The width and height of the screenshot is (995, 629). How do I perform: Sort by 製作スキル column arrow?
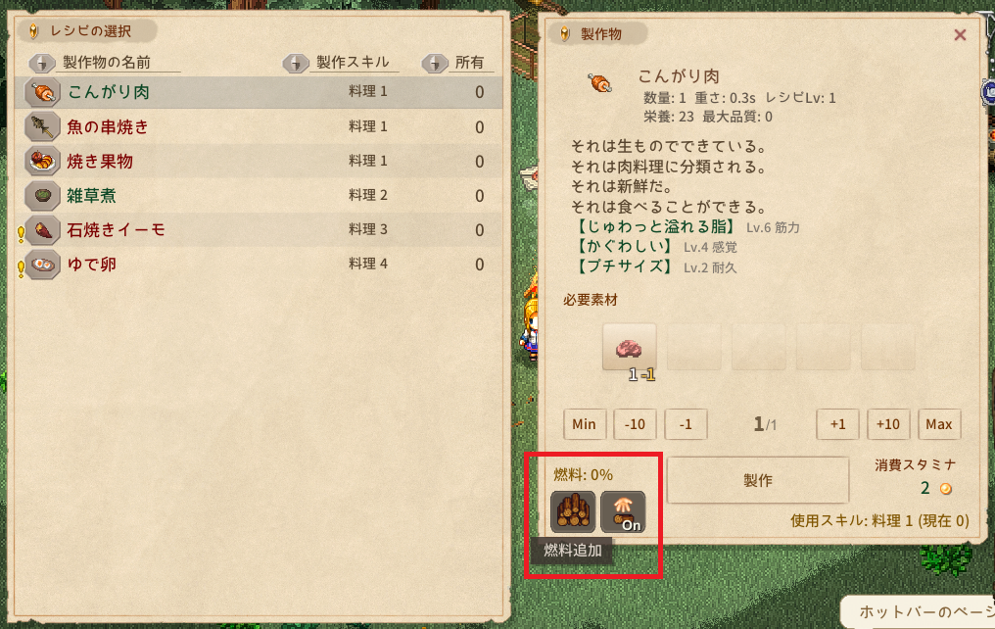[x=296, y=63]
